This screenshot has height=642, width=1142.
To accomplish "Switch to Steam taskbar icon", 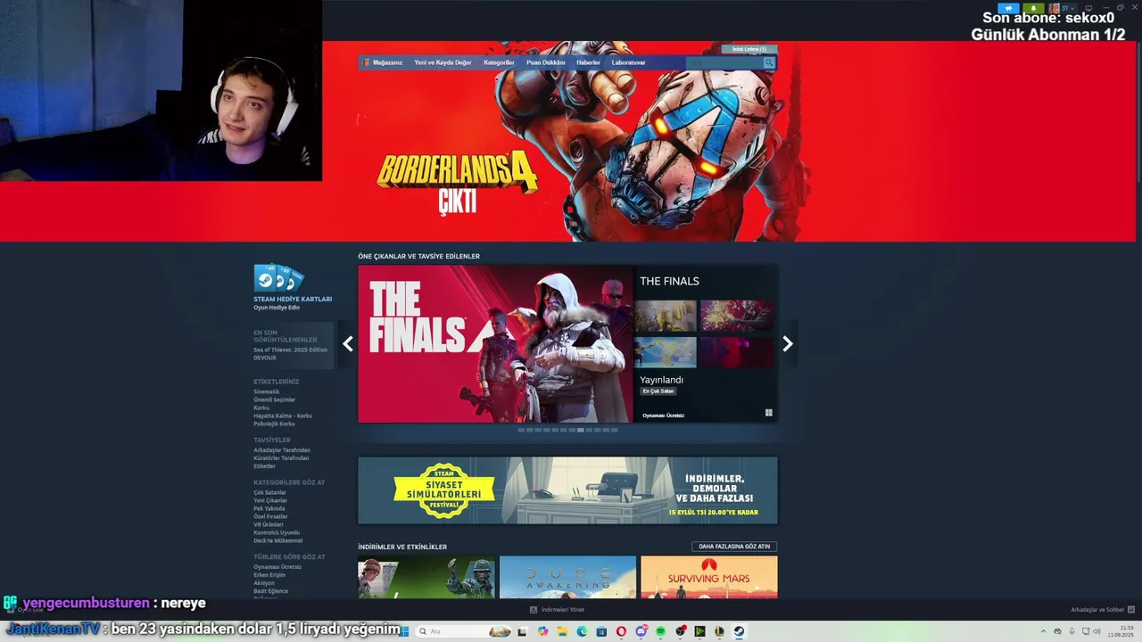I will (x=739, y=631).
